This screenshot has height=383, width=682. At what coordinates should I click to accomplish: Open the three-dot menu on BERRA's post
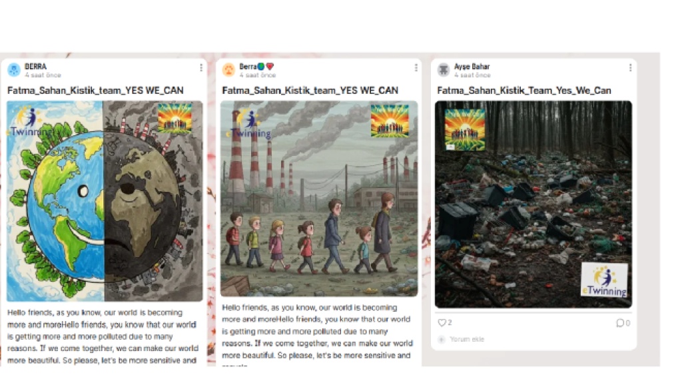[201, 67]
